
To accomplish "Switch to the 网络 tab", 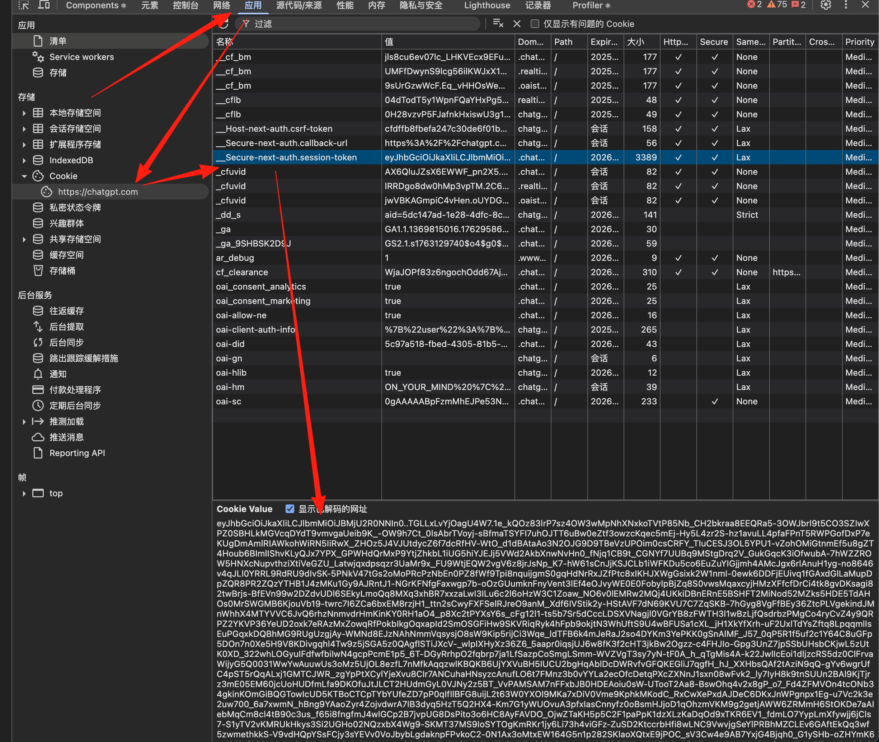I will click(222, 5).
